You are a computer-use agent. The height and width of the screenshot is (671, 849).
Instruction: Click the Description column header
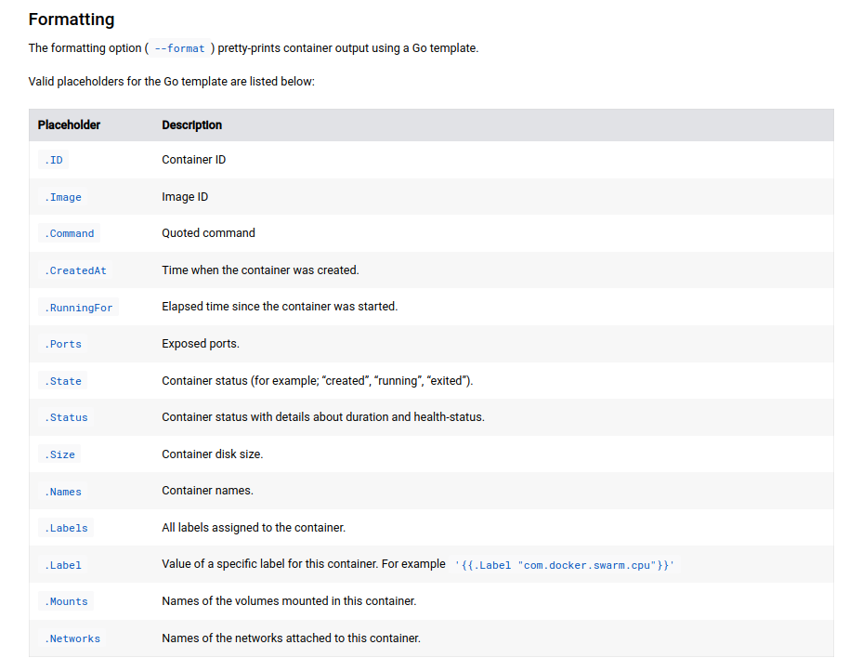[191, 125]
